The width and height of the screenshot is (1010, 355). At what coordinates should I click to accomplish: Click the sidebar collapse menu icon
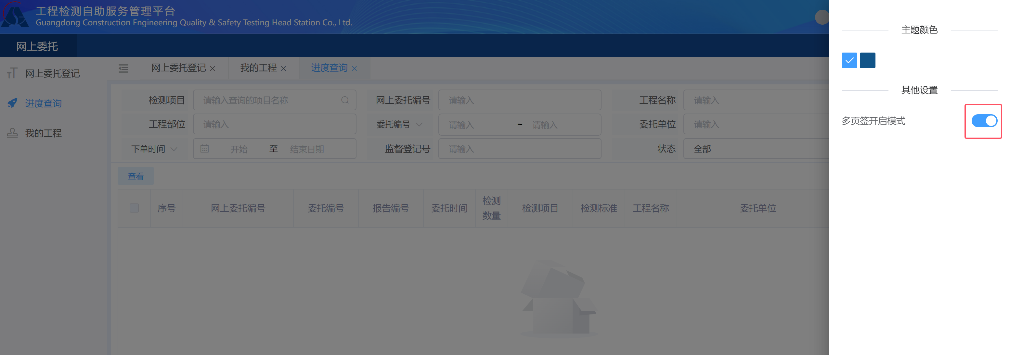pos(123,68)
